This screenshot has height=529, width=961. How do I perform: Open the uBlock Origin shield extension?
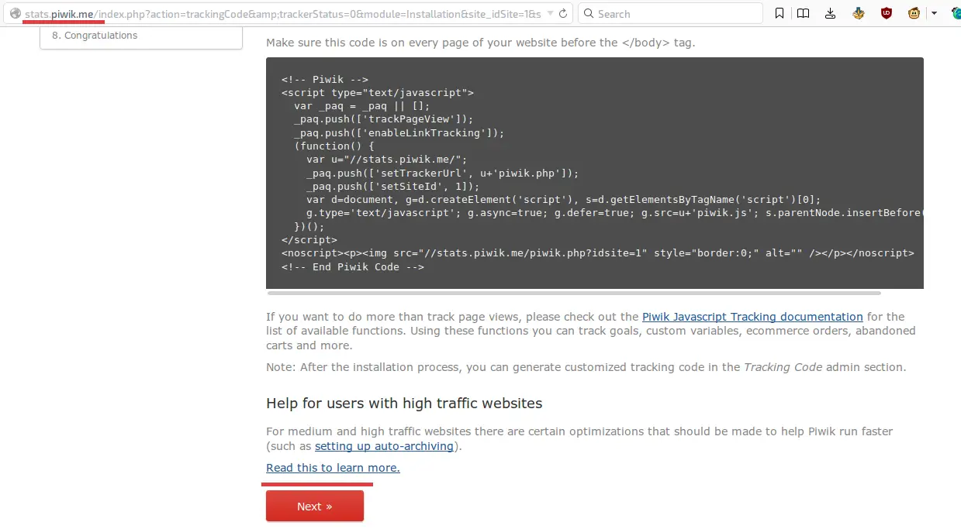(887, 13)
